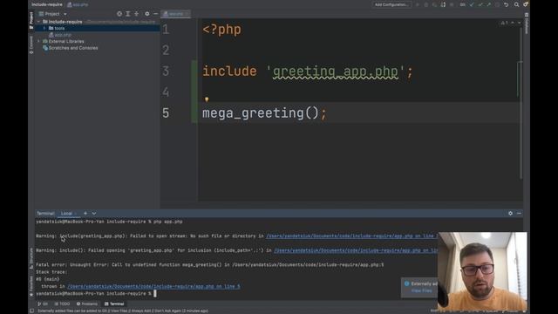Screen dimensions: 558x314
Task: Open the Problems tool window button
Action: 87,304
